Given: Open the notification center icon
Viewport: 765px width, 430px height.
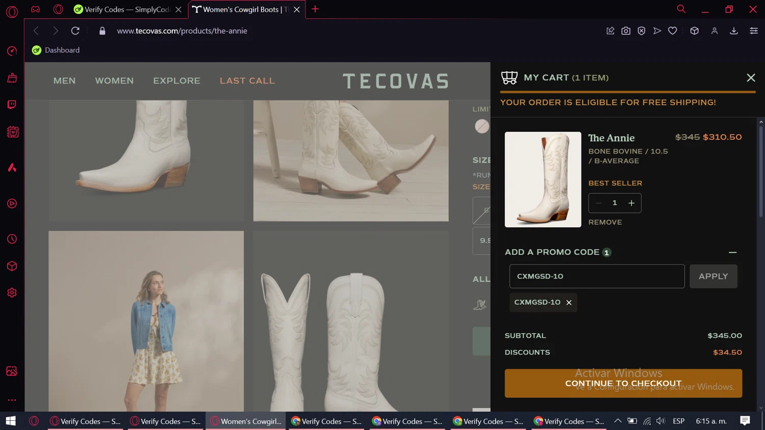Looking at the screenshot, I should [x=745, y=421].
